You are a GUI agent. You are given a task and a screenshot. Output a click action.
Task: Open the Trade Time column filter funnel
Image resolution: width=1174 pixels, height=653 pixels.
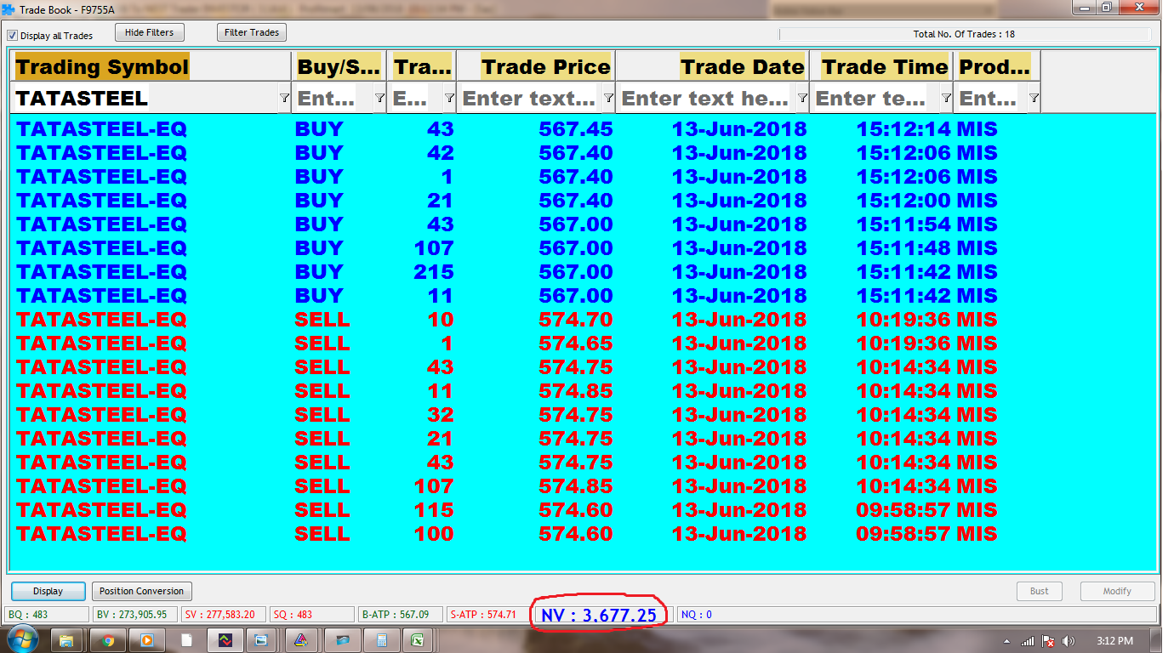[946, 99]
